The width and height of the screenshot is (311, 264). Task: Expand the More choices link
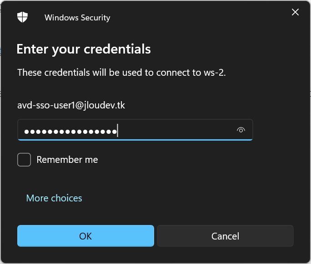(x=54, y=198)
